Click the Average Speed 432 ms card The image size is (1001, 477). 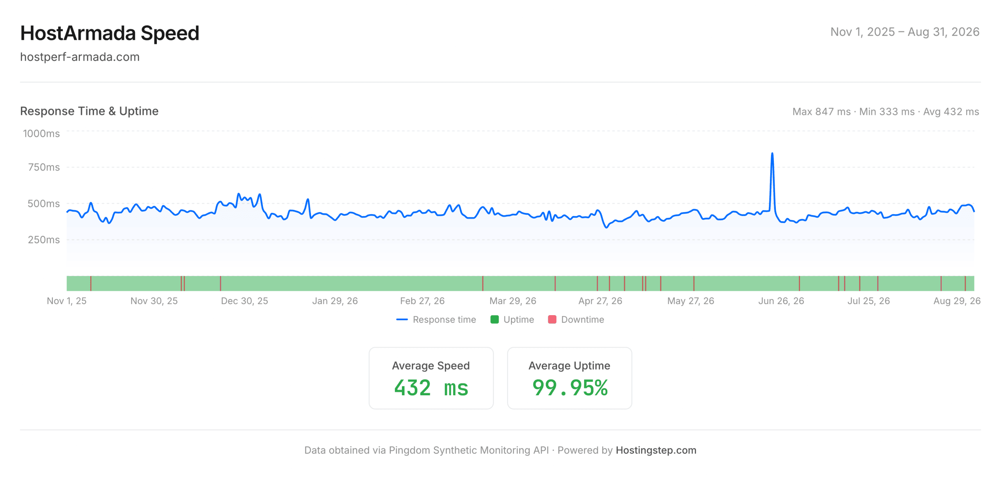point(431,378)
